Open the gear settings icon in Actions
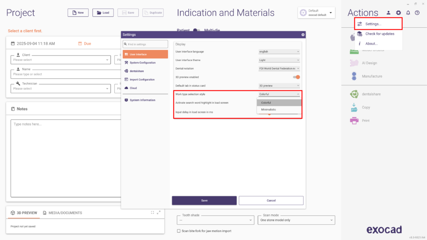The width and height of the screenshot is (427, 240). tap(398, 13)
